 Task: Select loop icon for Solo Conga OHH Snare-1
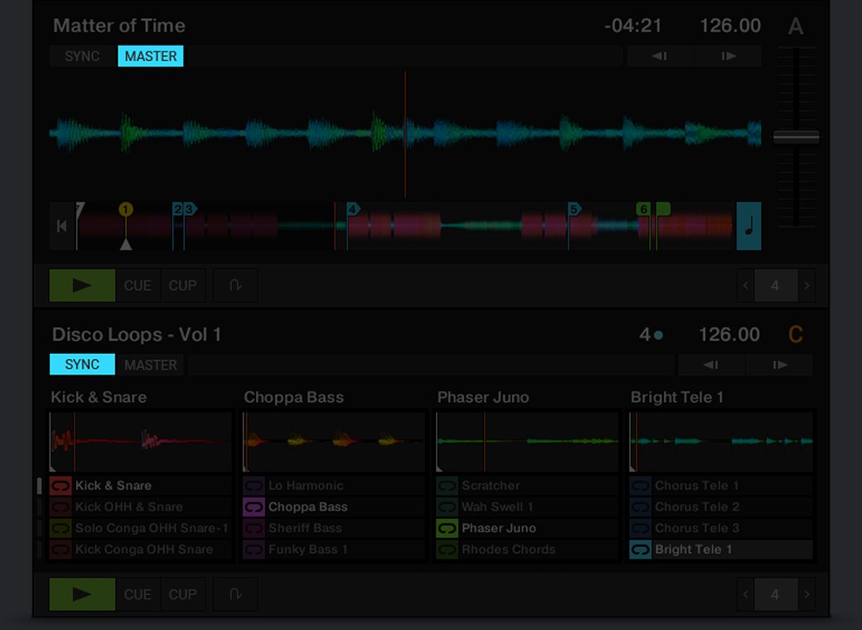coord(61,528)
